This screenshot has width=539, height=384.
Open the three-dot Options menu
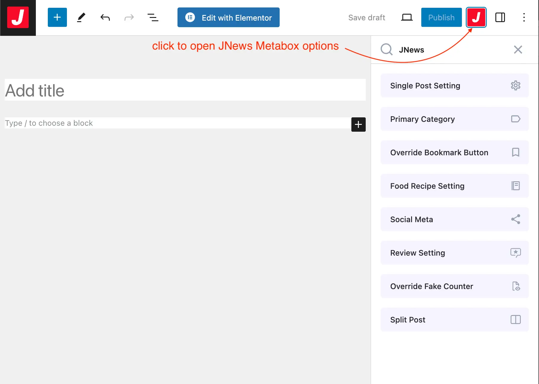[524, 18]
